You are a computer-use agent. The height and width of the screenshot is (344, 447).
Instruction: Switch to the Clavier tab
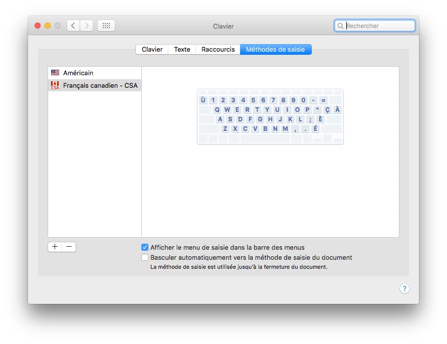152,49
